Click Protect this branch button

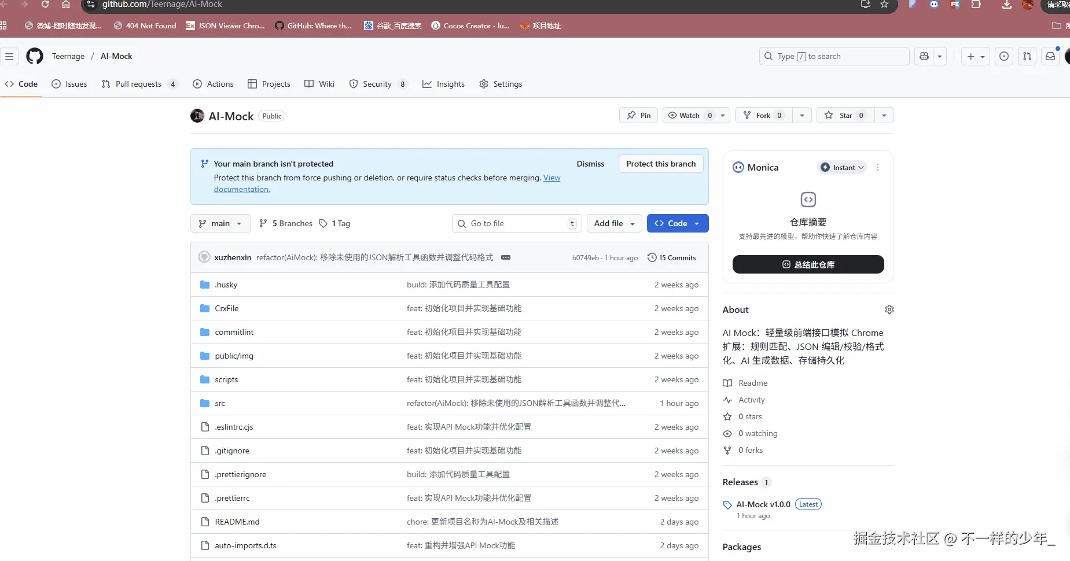pos(661,164)
